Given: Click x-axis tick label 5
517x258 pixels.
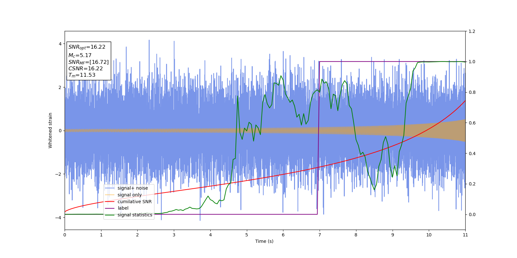Looking at the screenshot, I should tap(247, 235).
